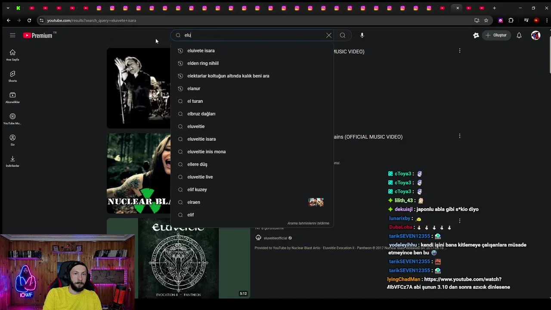This screenshot has height=310, width=551.
Task: Select suggestion 'elraen'
Action: point(252,202)
